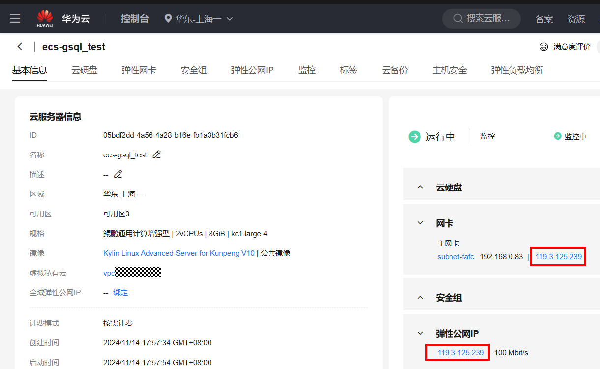This screenshot has width=600, height=369.
Task: Click the server ID value 05bdf2dd-4a56
Action: [x=170, y=135]
